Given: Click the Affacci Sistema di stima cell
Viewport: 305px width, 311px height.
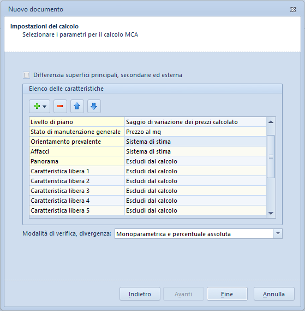Looking at the screenshot, I should (195, 151).
